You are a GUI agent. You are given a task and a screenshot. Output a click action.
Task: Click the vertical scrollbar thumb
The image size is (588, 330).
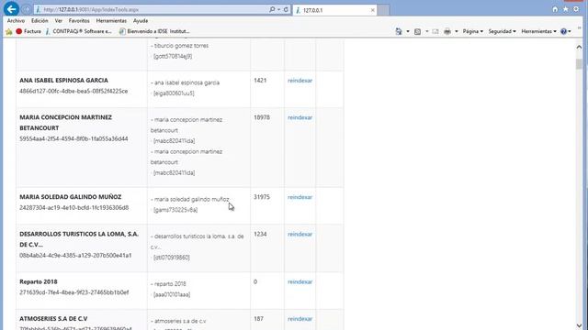coord(579,64)
